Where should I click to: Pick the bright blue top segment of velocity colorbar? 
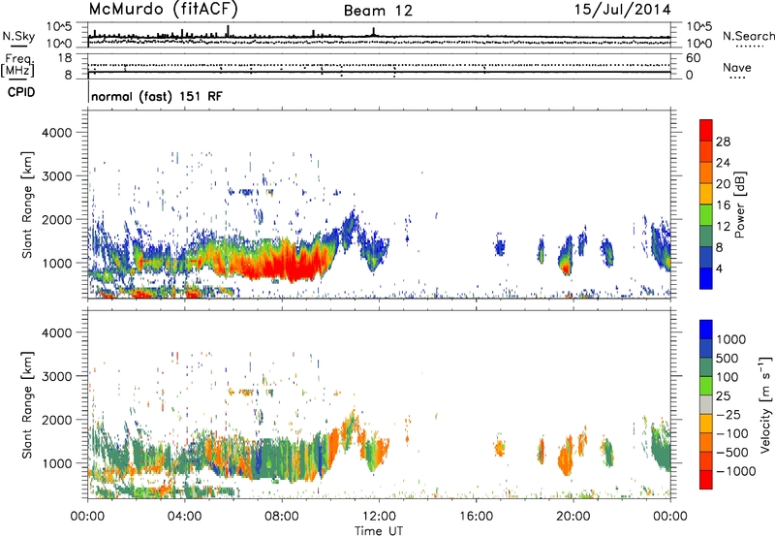point(706,330)
